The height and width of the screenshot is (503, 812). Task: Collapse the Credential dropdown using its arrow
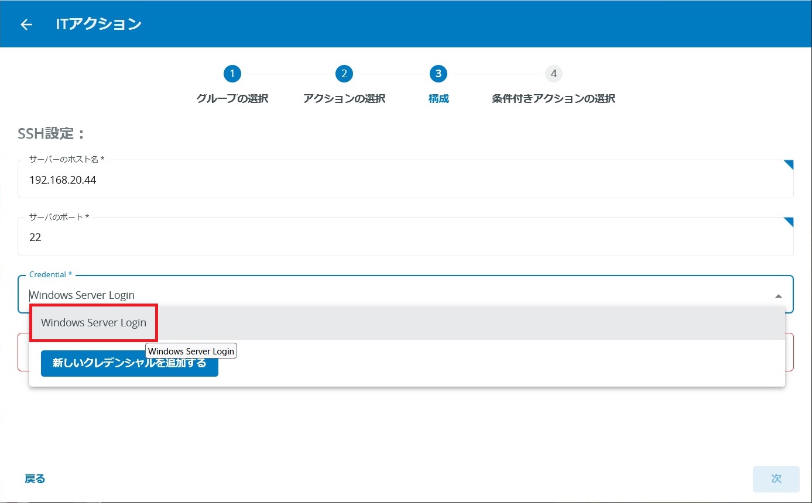pyautogui.click(x=778, y=296)
